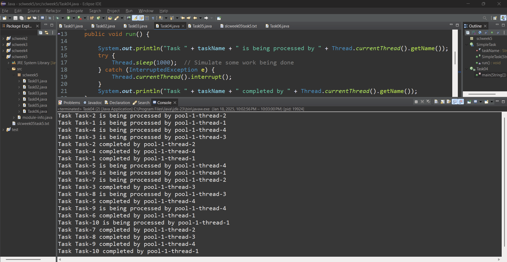The width and height of the screenshot is (507, 262).
Task: Click the Debug bug icon in the toolbar
Action: click(x=57, y=18)
